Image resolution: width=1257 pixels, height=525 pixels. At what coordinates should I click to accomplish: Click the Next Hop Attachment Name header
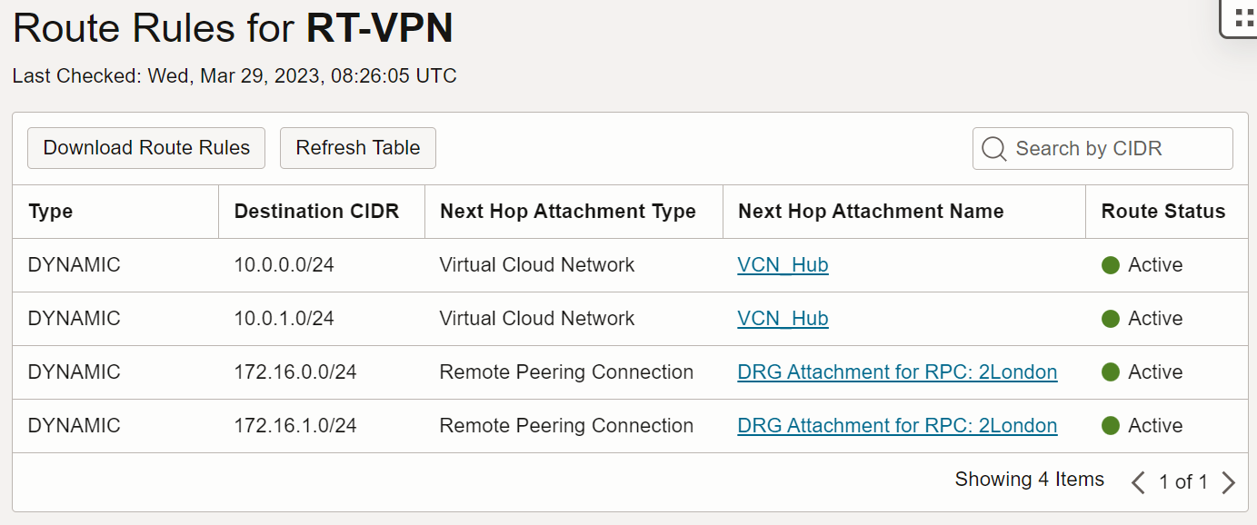(871, 212)
